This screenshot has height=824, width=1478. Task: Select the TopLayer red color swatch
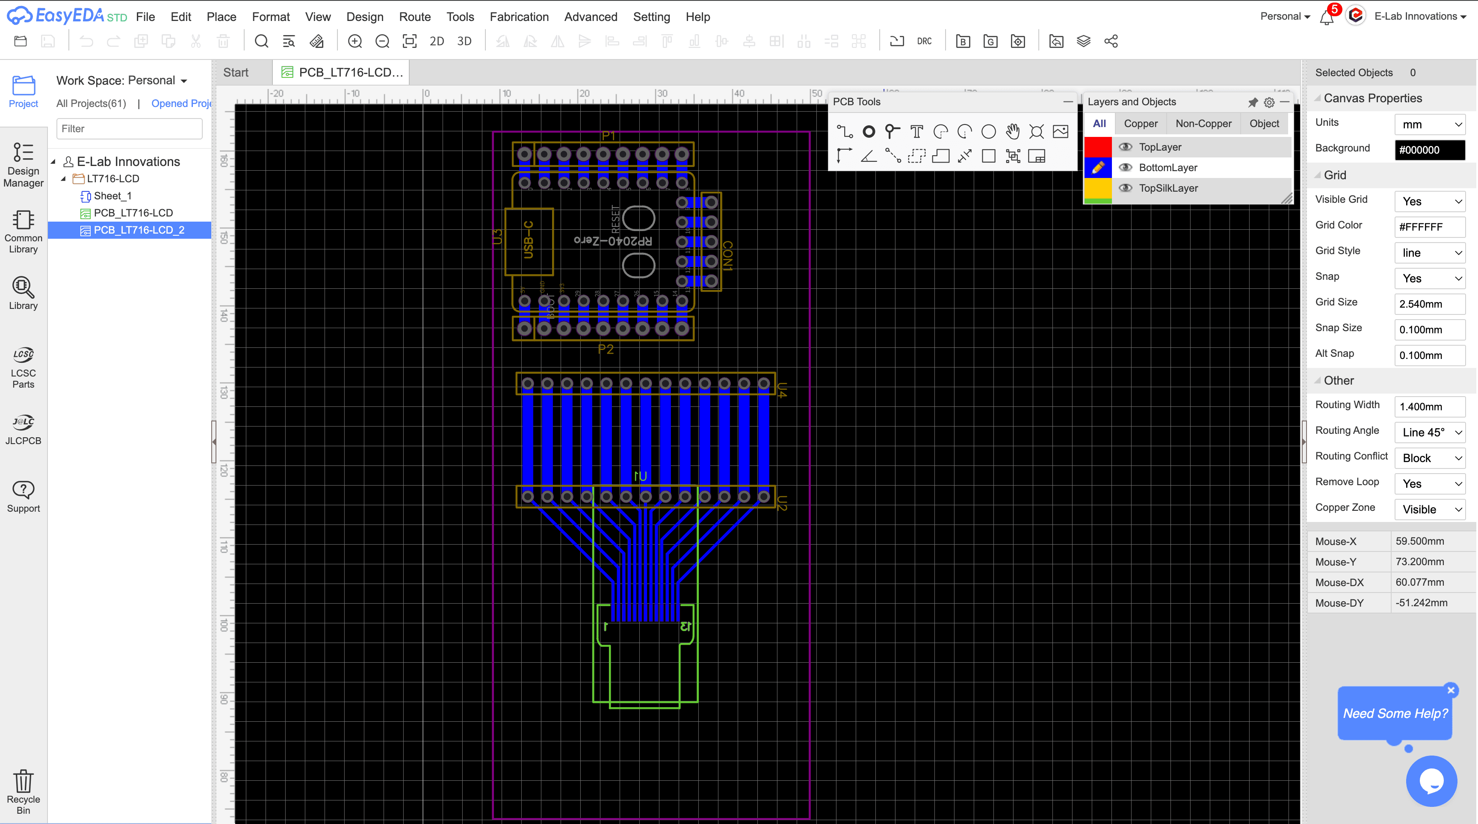(1098, 147)
